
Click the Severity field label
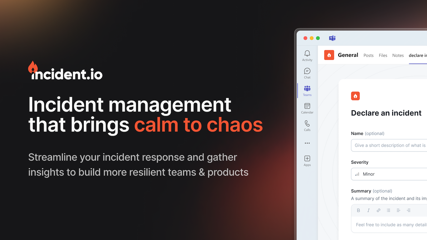coord(360,162)
